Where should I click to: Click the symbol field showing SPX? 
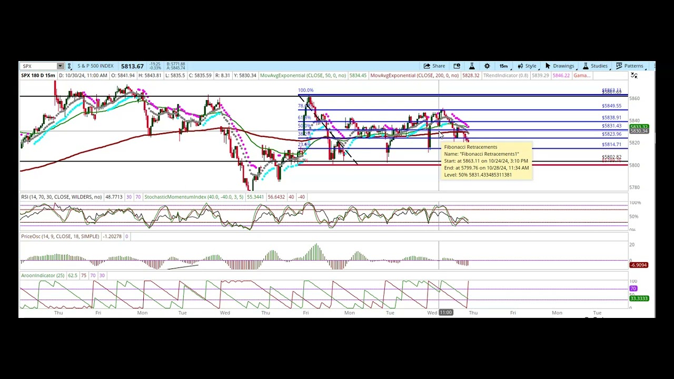click(x=38, y=66)
